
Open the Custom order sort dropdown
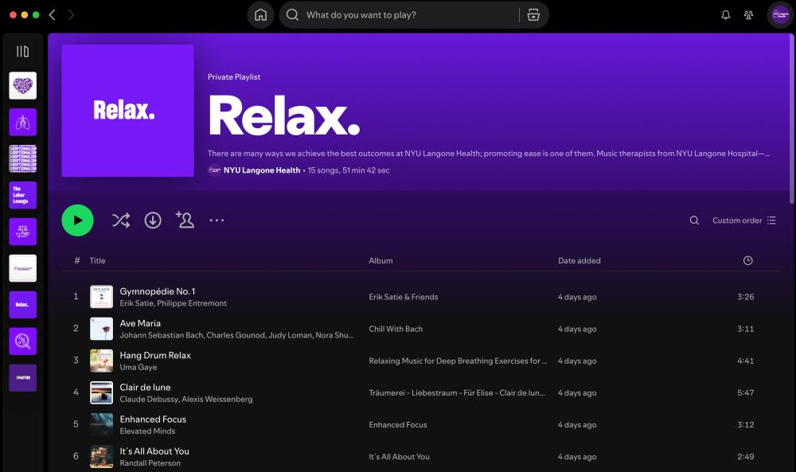(x=743, y=220)
